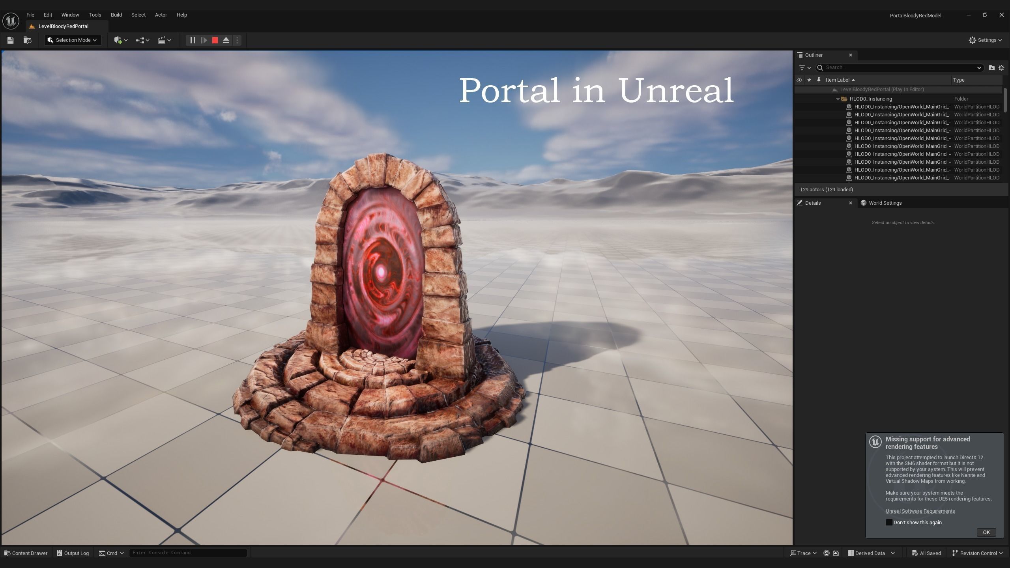Pause the Play In Editor simulation
Image resolution: width=1010 pixels, height=568 pixels.
193,40
